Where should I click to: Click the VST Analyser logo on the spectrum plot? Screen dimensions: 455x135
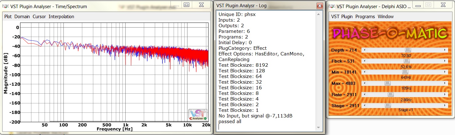click(198, 115)
